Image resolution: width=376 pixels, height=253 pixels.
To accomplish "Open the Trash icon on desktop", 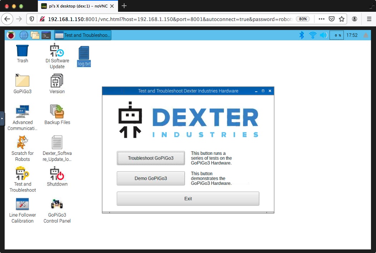I will tap(22, 50).
